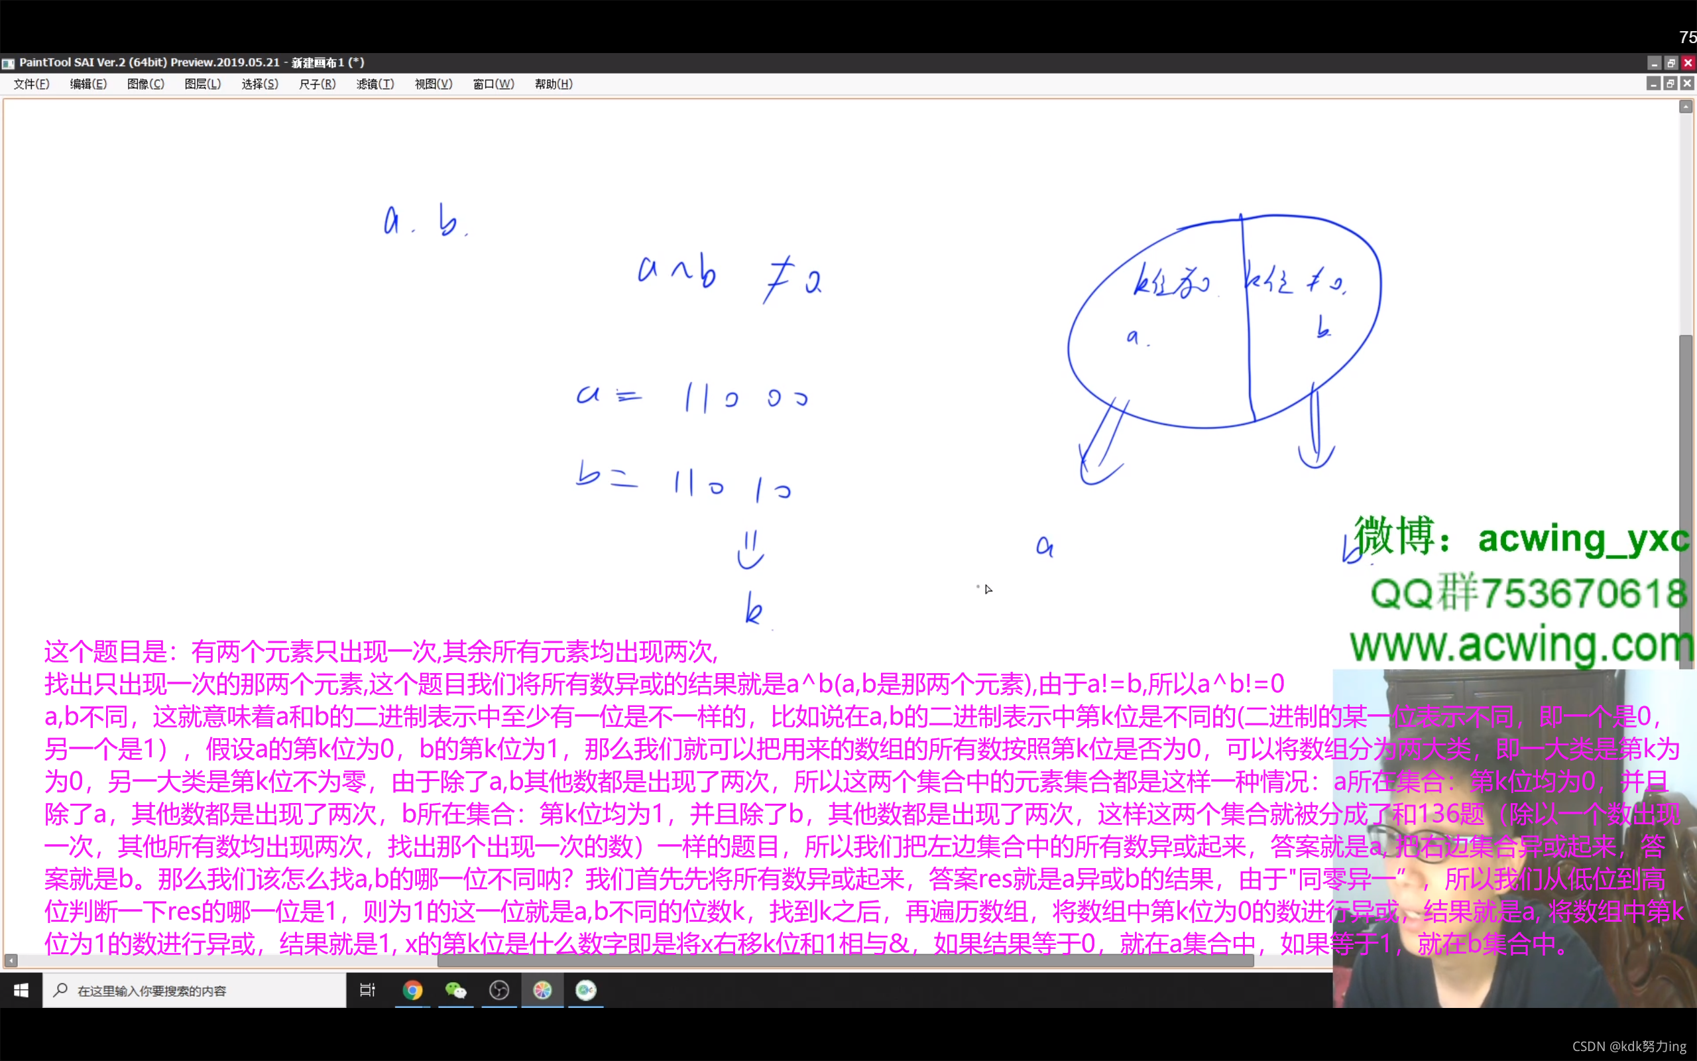Click the horizontal scrollbar left arrow
The width and height of the screenshot is (1697, 1061).
pos(11,960)
